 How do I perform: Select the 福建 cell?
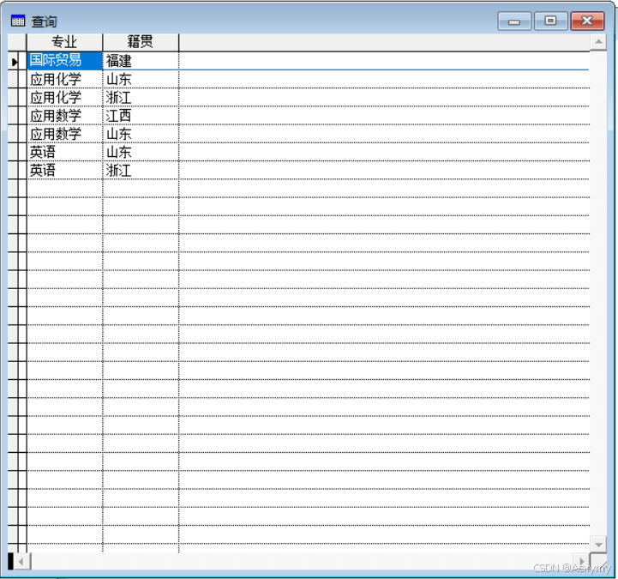141,61
